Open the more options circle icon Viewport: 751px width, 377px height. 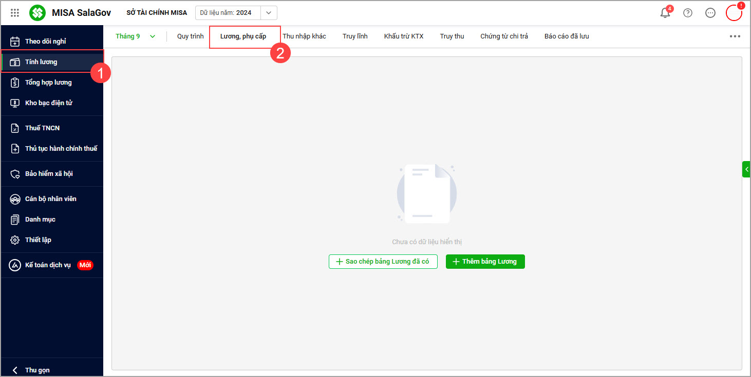click(x=710, y=13)
